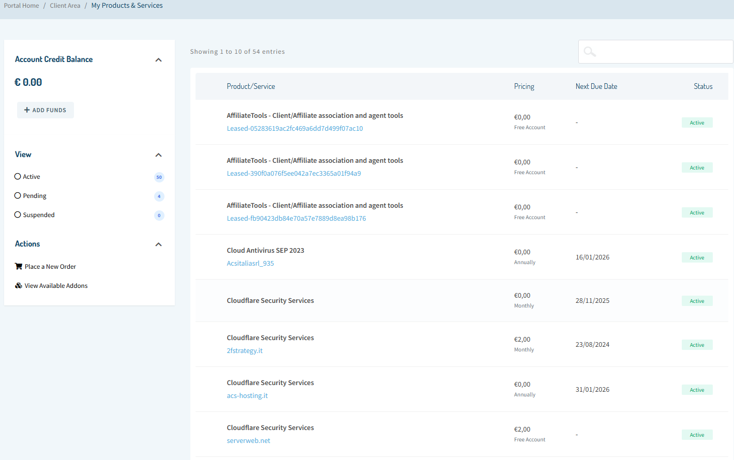Viewport: 734px width, 460px height.
Task: Collapse the View panel chevron
Action: click(158, 155)
